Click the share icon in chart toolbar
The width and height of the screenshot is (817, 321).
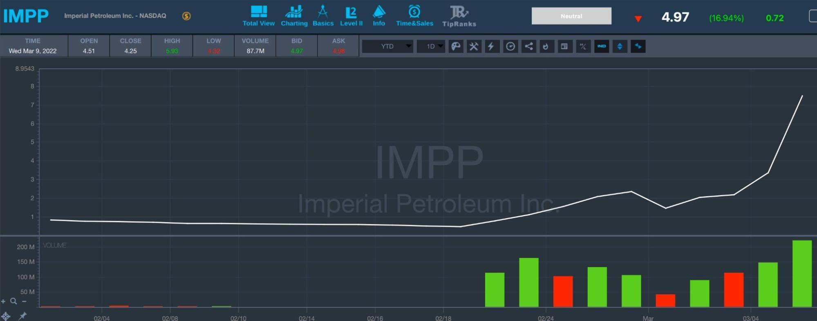click(x=528, y=46)
